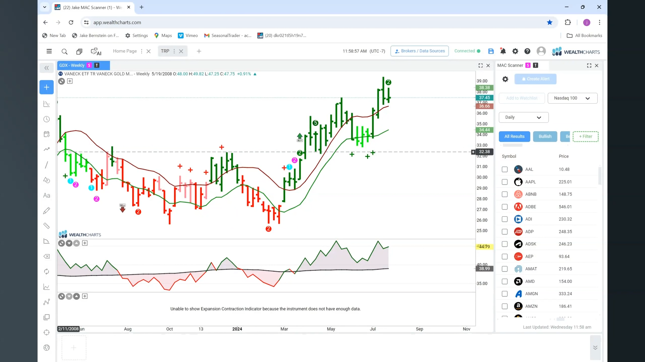
Task: Open the symbol search magnifier
Action: pyautogui.click(x=64, y=51)
